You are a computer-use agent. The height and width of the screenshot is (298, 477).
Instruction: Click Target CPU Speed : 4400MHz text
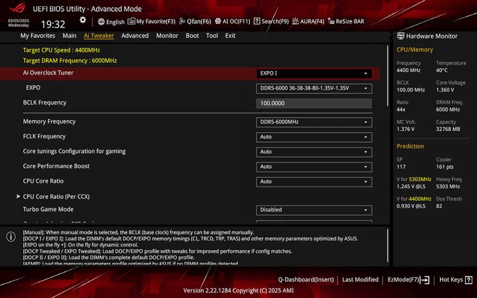point(62,50)
